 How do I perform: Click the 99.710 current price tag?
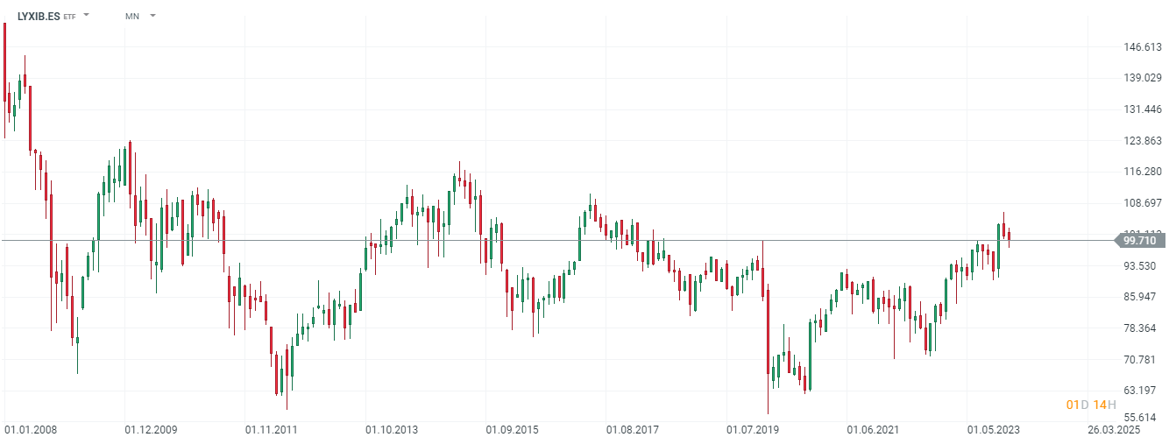tap(1139, 240)
